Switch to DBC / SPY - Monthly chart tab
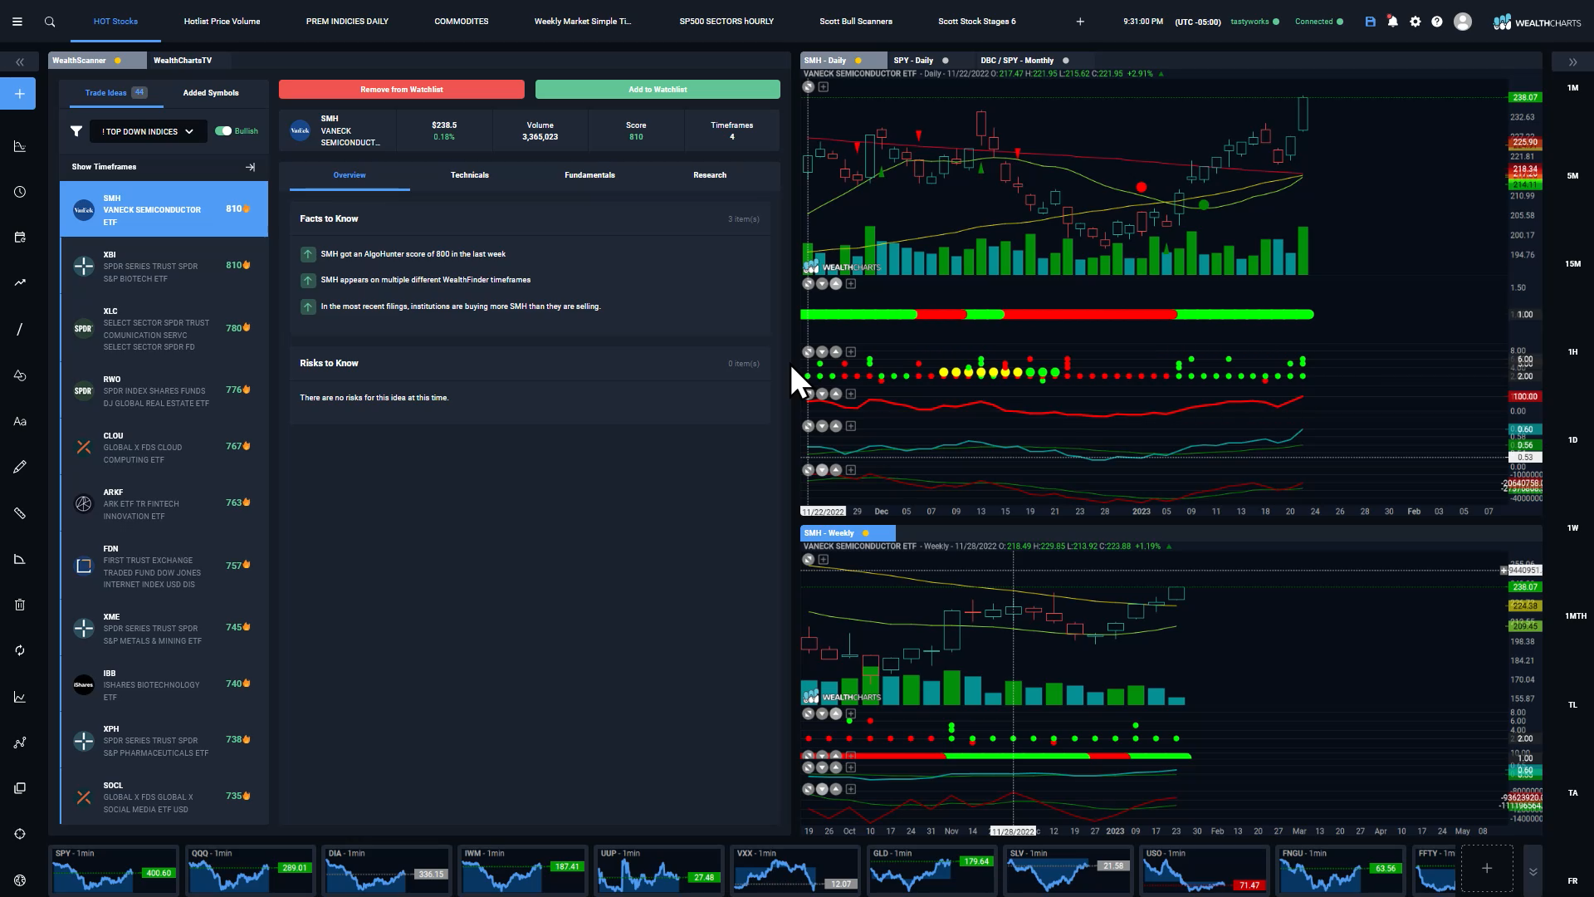 point(1017,61)
